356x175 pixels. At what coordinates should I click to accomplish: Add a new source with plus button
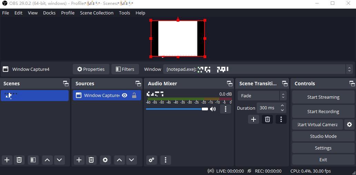coord(79,160)
